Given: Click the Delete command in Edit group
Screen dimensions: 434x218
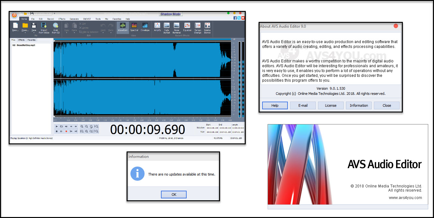Looking at the screenshot, I should (84, 28).
